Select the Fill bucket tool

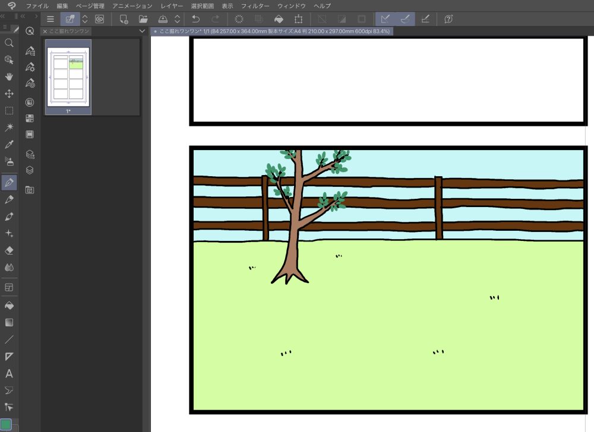[x=9, y=306]
